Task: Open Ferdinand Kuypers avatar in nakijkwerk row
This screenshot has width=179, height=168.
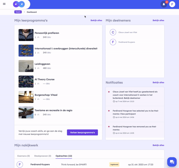Action: click(20, 164)
